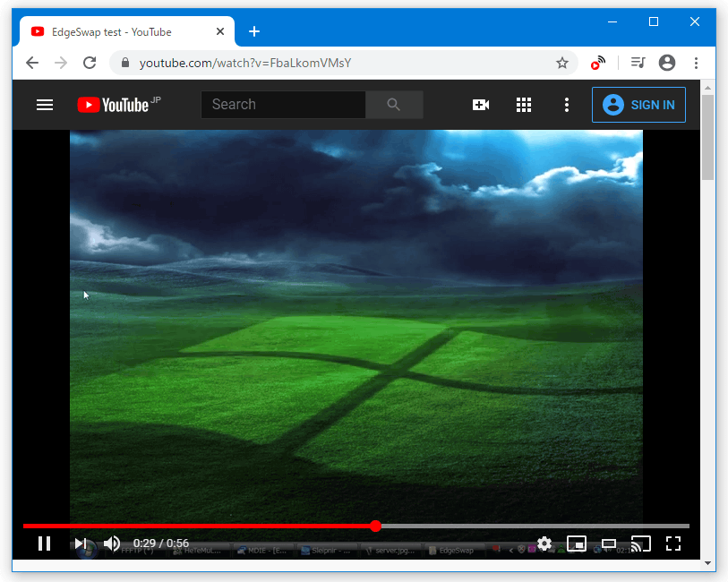The width and height of the screenshot is (728, 582).
Task: Open YouTube header more options menu
Action: 567,105
